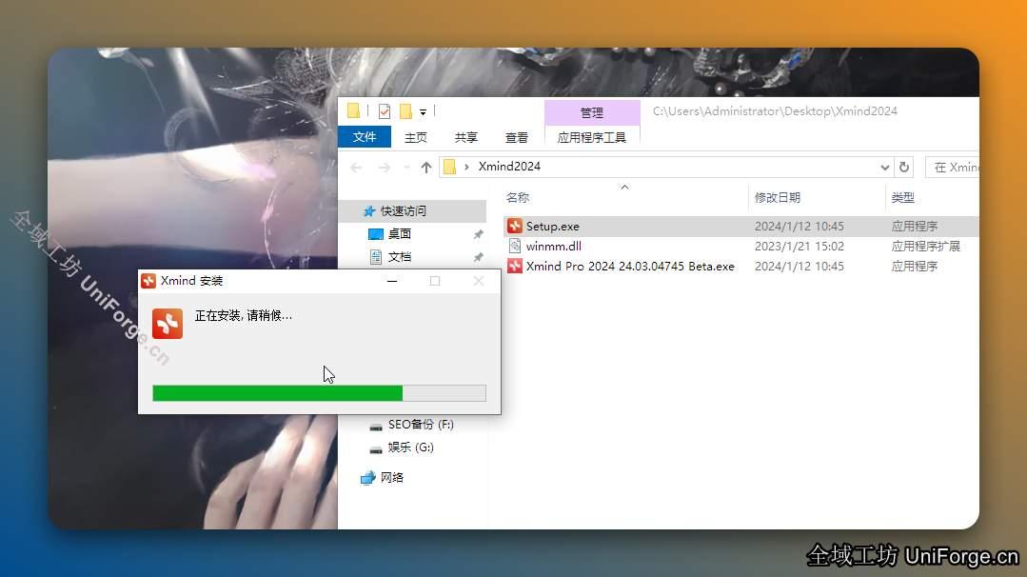Click date 2023/1/21 15:02

pos(800,247)
